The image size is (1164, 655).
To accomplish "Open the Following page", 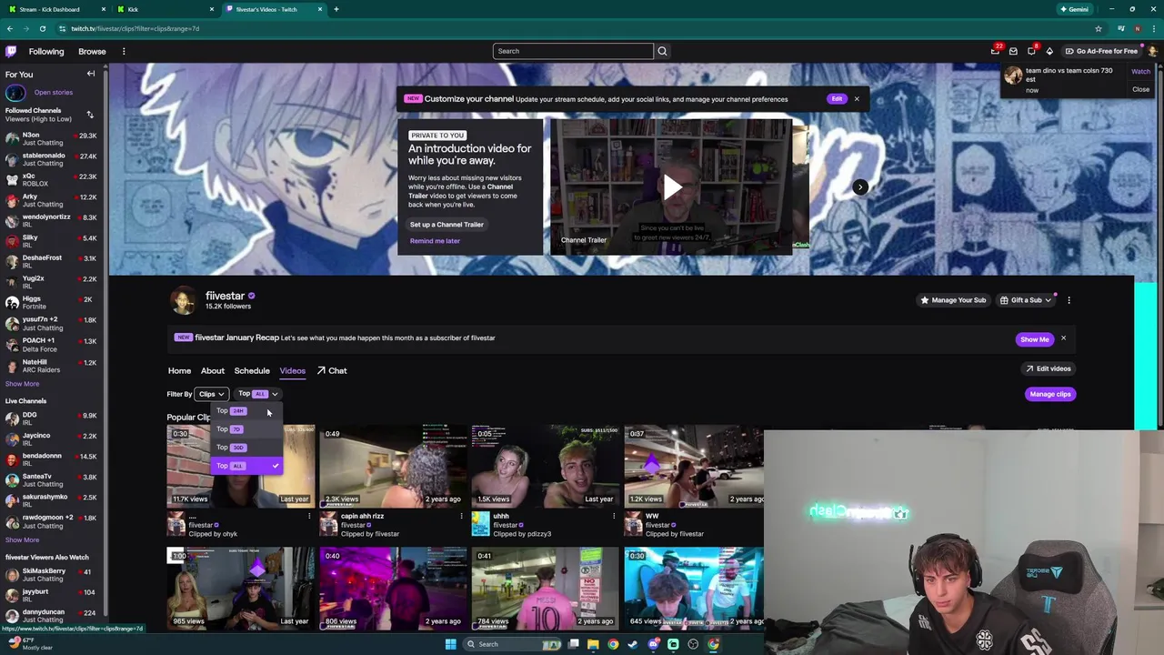I will (x=46, y=51).
